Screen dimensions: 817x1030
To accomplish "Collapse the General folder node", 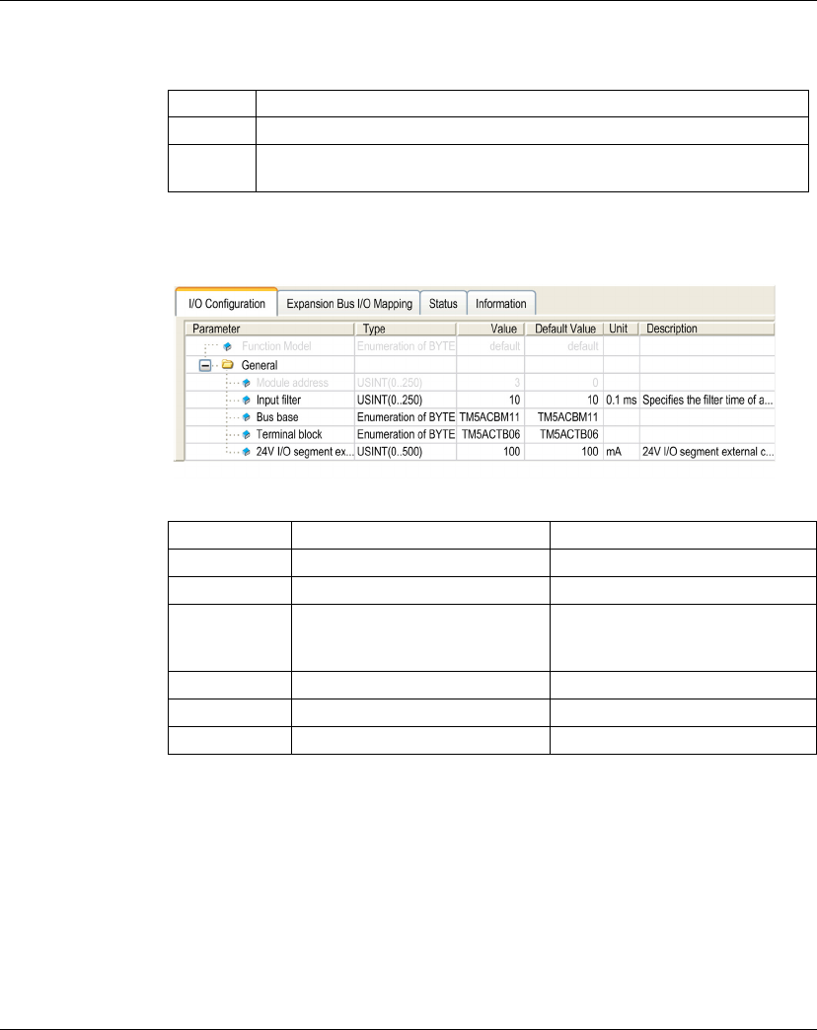I will click(x=205, y=365).
